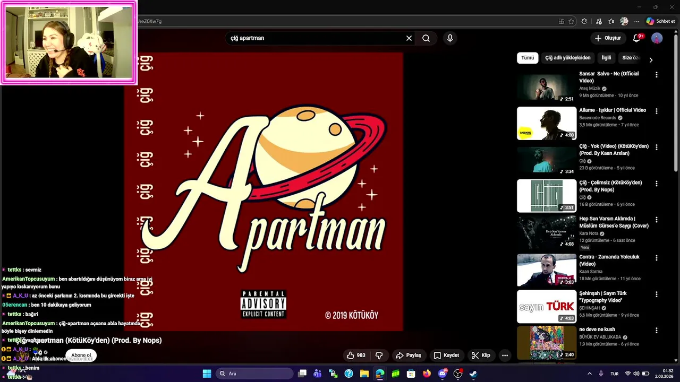Open options for Çiğ - Yok video
Viewport: 680px width, 382px height.
[x=657, y=147]
